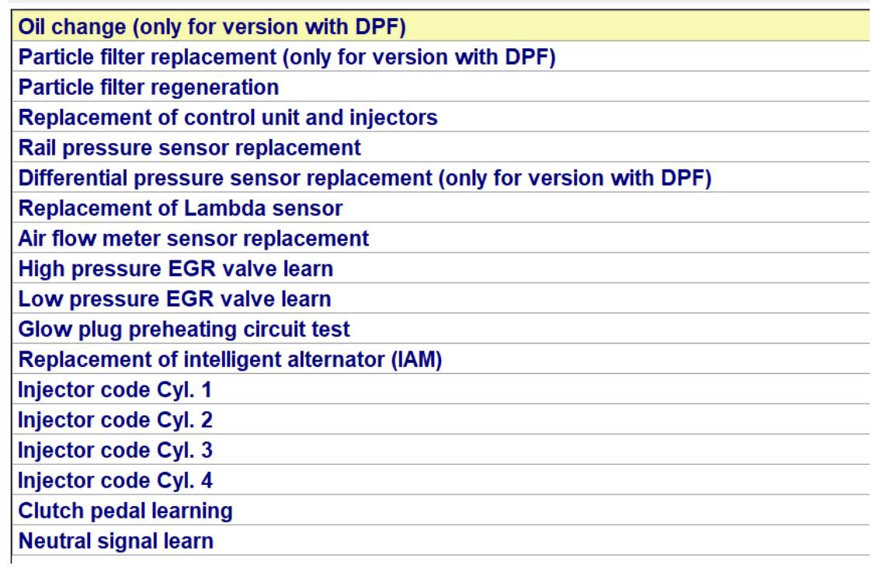Click Air flow meter sensor replacement

(440, 238)
